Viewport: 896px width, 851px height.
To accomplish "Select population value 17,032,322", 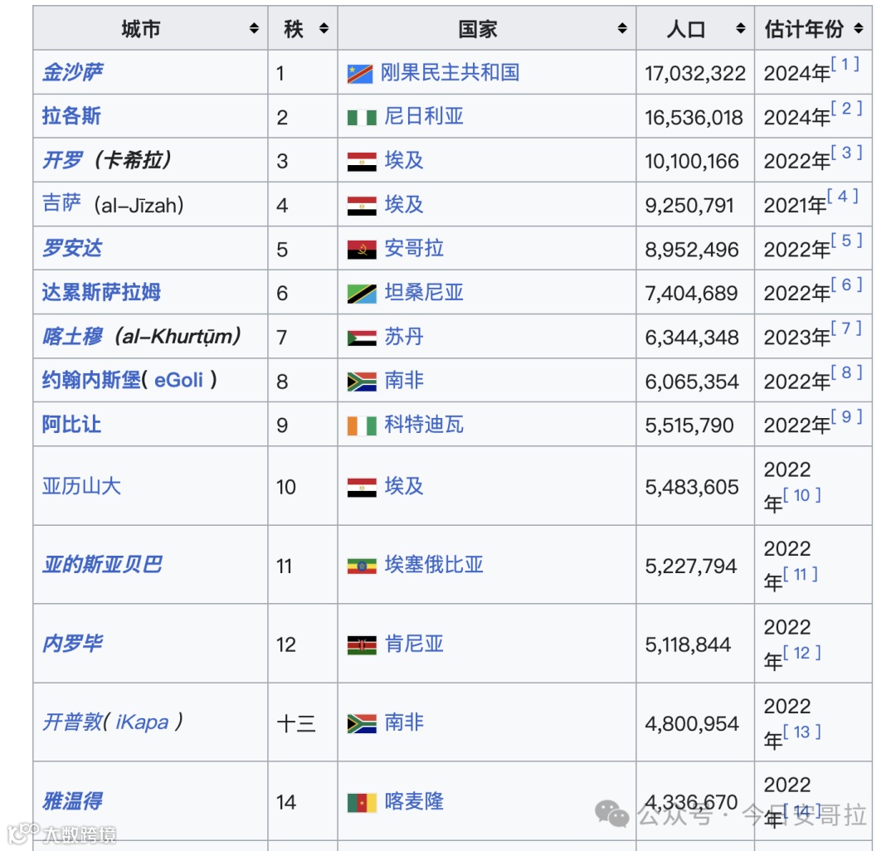I will click(695, 74).
